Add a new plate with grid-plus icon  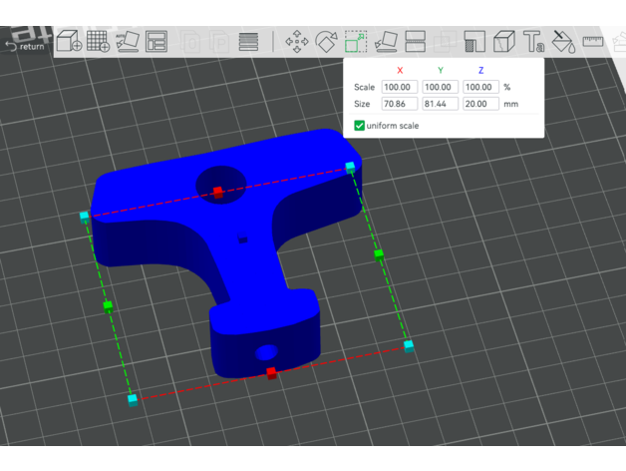click(98, 42)
